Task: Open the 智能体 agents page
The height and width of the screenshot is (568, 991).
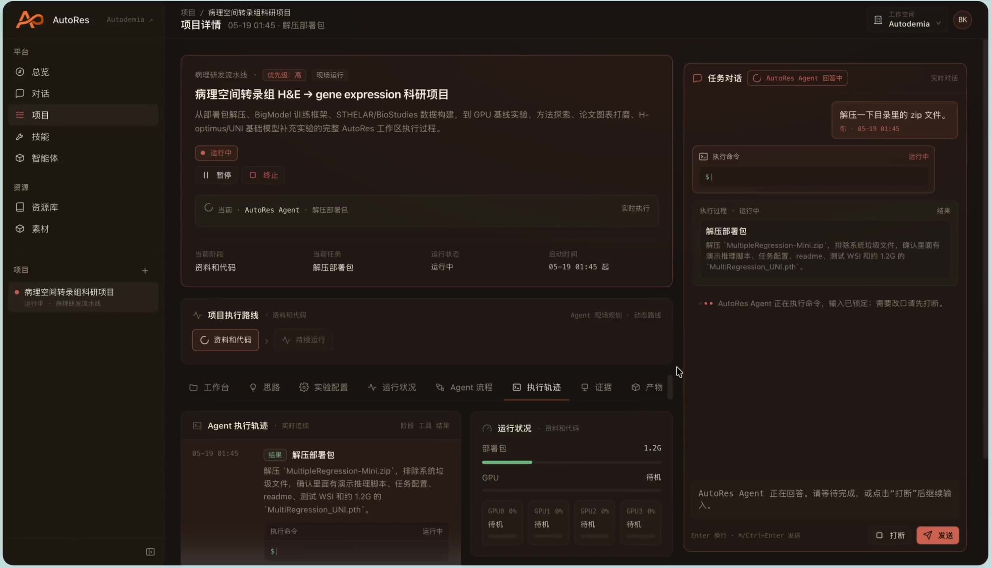Action: tap(83, 158)
